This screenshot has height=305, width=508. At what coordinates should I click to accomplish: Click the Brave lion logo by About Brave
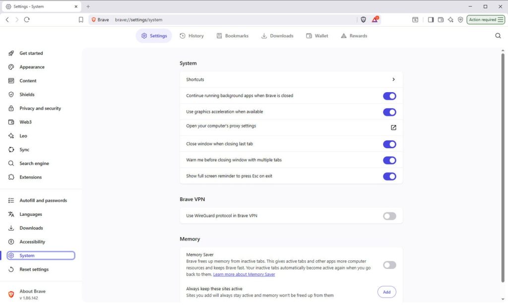11,294
